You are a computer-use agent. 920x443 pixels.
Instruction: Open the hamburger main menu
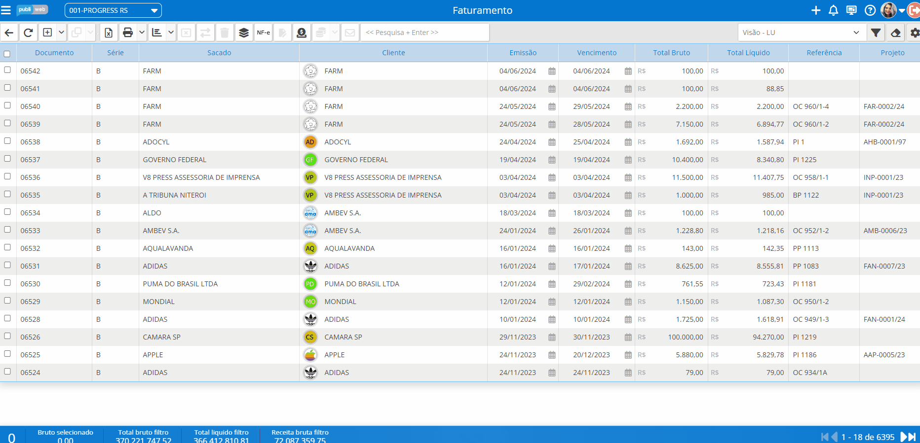tap(6, 10)
